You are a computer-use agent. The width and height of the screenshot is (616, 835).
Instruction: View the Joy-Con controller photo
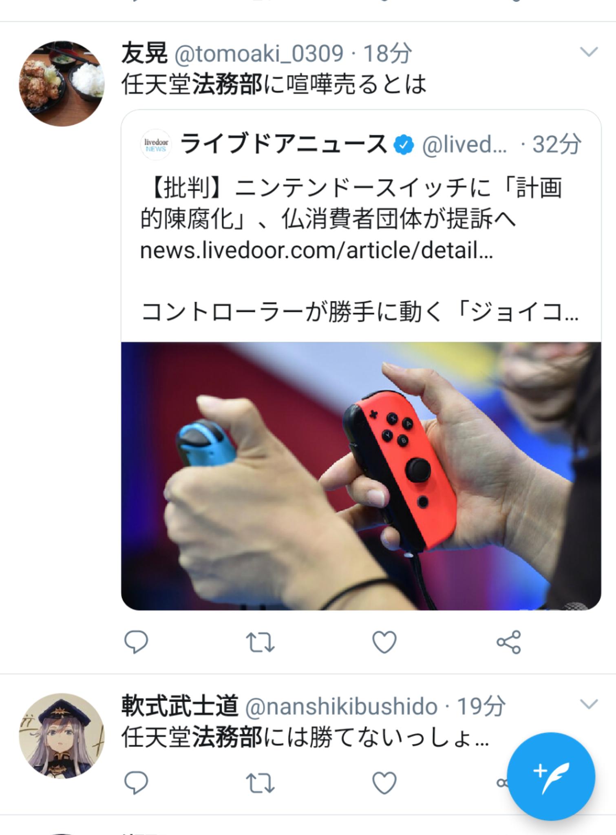361,476
